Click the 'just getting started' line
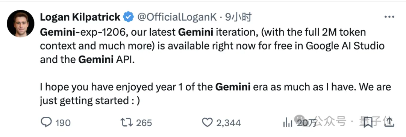406x137 pixels. (x=90, y=101)
